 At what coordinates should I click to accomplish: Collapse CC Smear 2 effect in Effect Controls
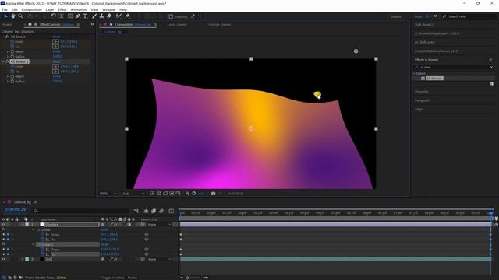click(3, 61)
